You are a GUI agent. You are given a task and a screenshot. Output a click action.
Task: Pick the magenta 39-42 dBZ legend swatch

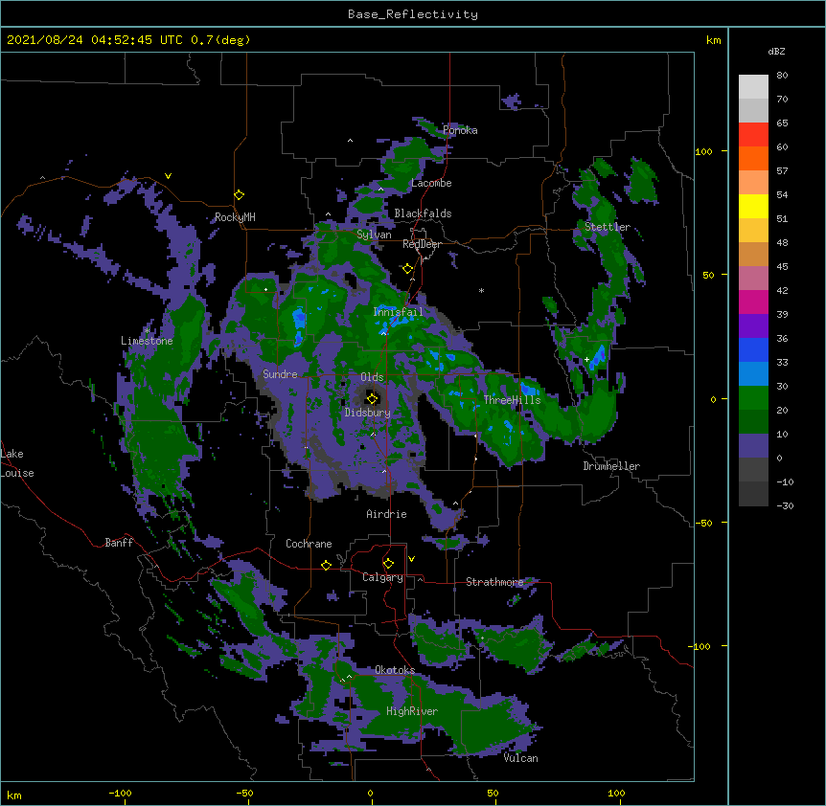(x=753, y=302)
